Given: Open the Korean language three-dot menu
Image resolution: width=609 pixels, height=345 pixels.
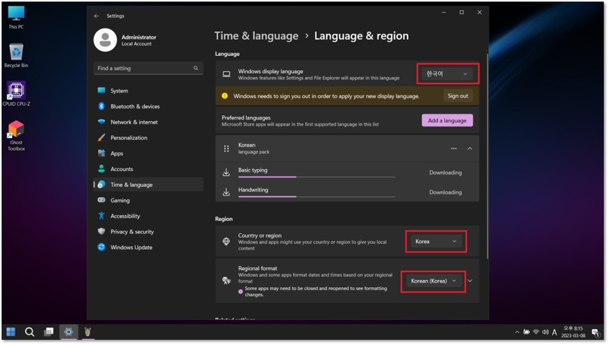Looking at the screenshot, I should tap(454, 148).
